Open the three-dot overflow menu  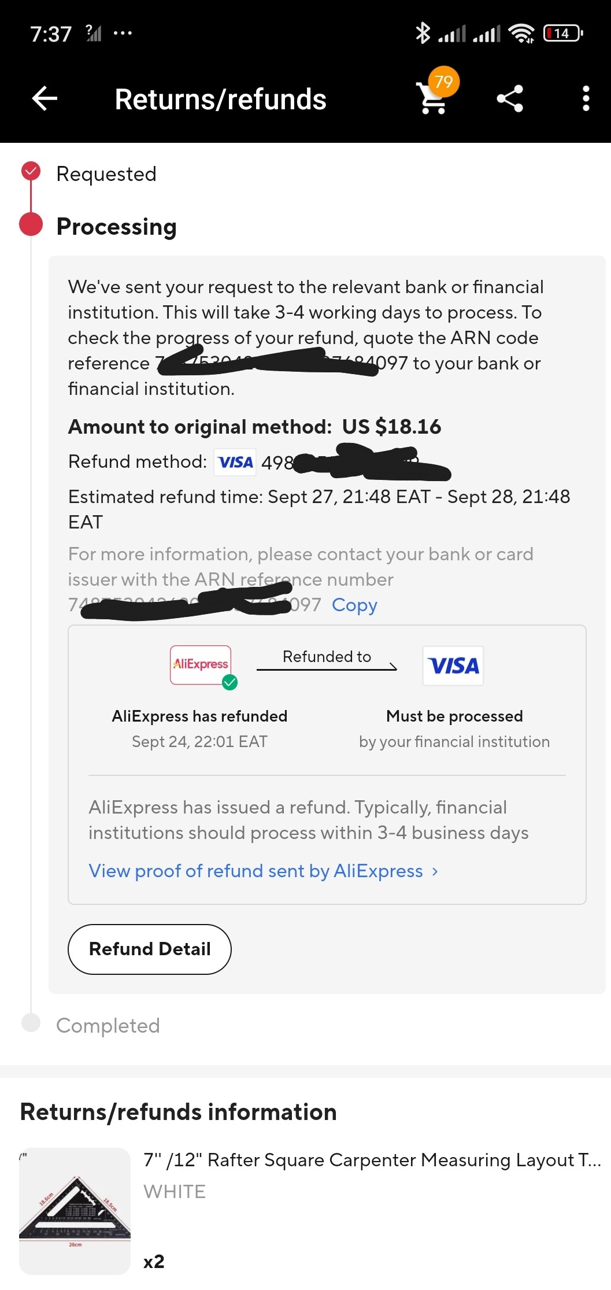pyautogui.click(x=586, y=98)
